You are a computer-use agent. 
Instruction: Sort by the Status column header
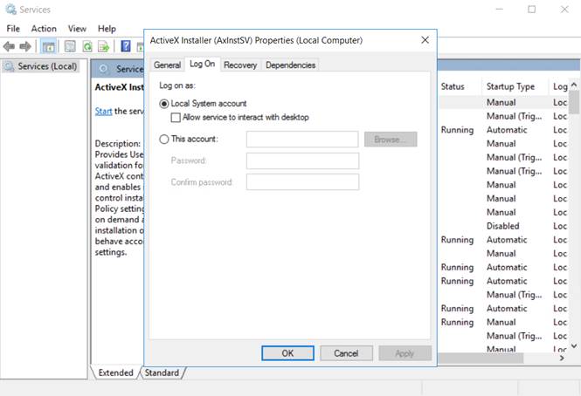coord(460,86)
